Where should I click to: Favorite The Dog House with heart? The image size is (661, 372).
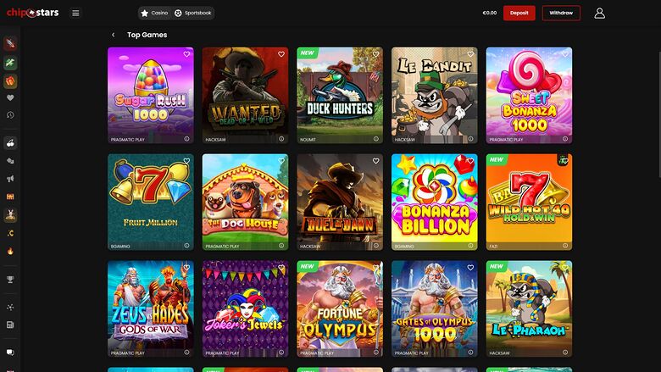281,160
